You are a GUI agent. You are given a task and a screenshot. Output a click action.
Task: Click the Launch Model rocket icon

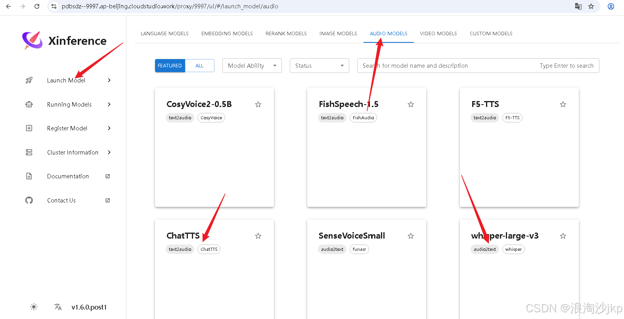click(x=29, y=80)
